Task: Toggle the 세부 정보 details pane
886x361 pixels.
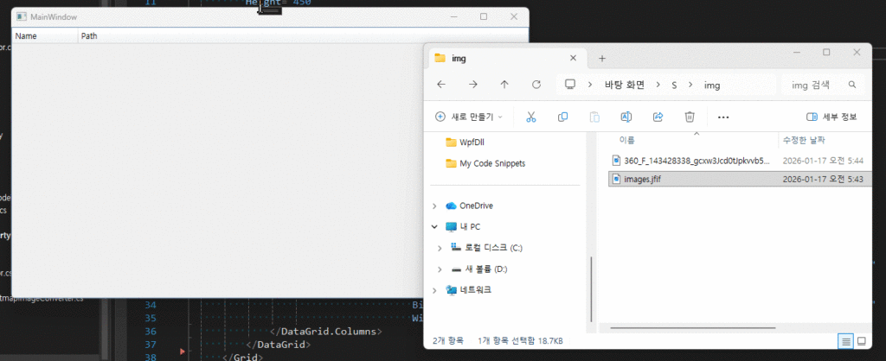Action: 831,117
